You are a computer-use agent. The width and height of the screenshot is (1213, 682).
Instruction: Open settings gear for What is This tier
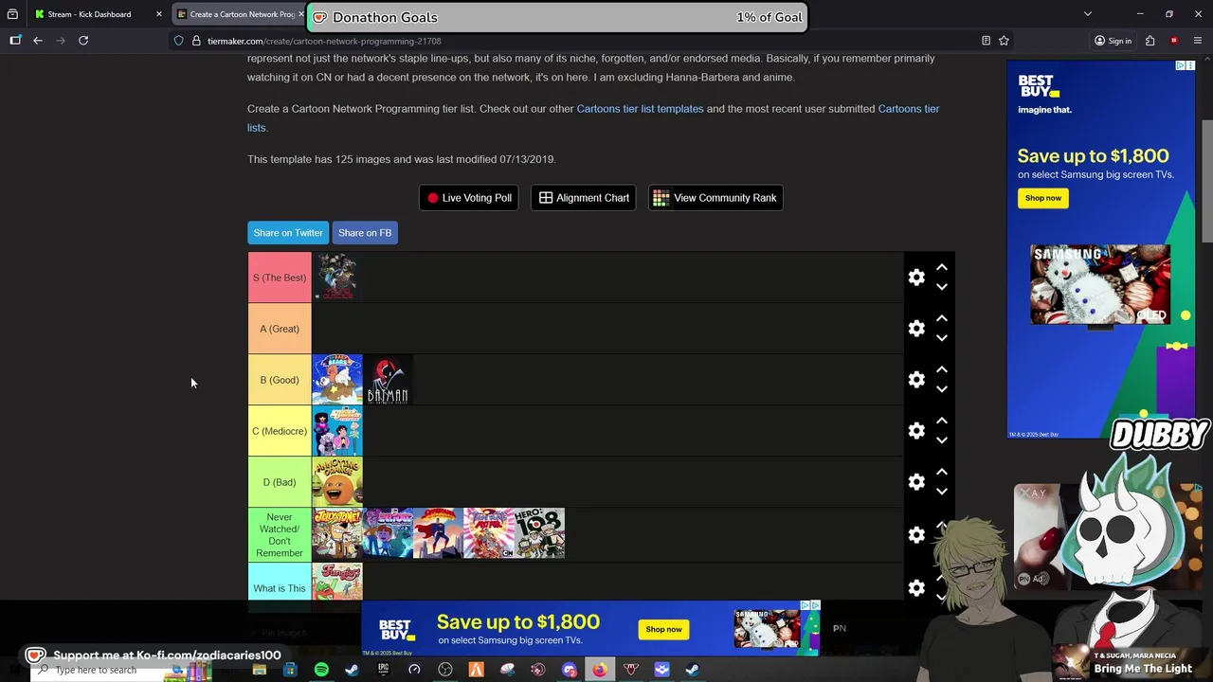(x=916, y=588)
